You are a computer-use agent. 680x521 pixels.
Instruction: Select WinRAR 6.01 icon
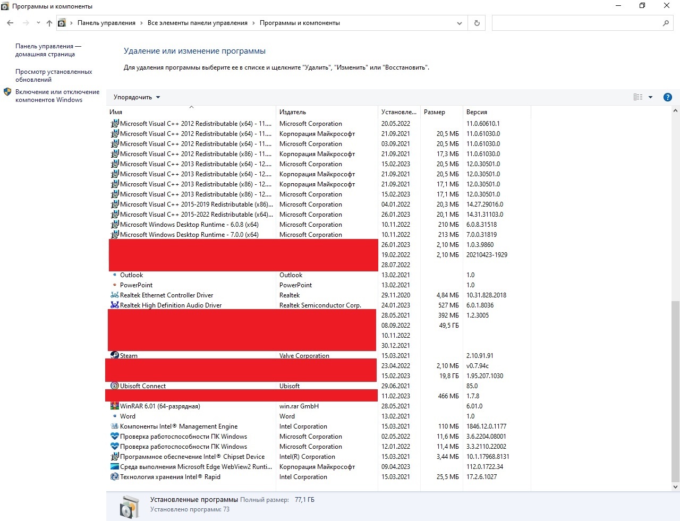click(x=115, y=406)
